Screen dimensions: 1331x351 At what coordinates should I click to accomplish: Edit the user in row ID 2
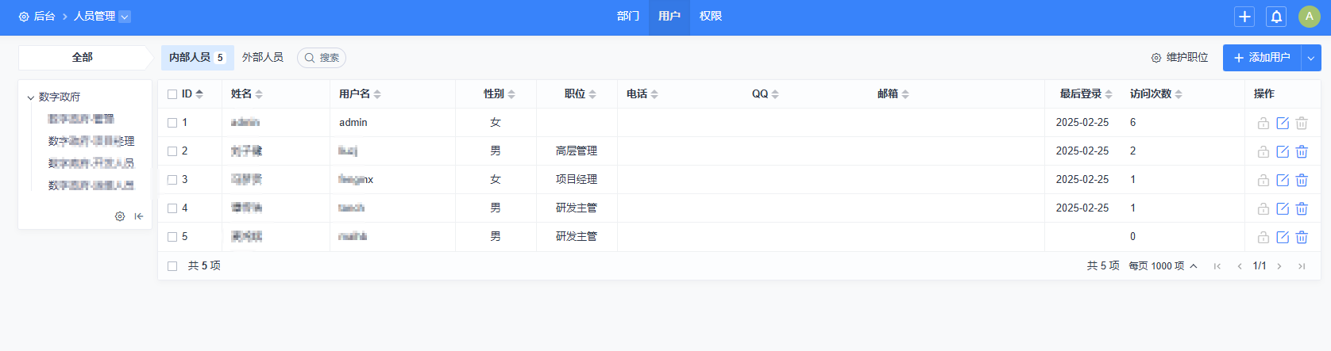point(1283,151)
